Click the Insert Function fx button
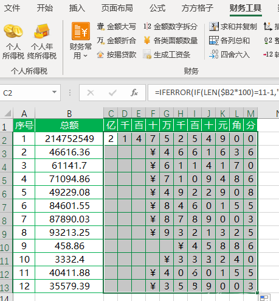 (x=134, y=93)
